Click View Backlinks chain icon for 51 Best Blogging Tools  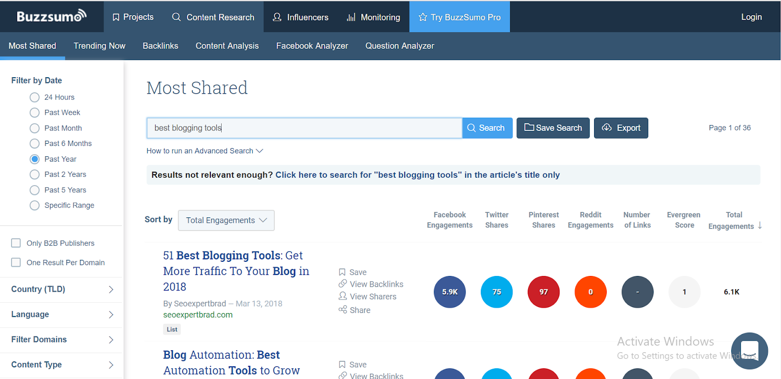coord(343,284)
